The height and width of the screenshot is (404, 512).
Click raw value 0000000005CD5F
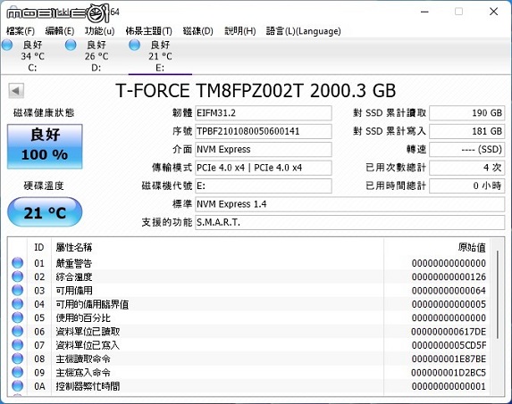pos(449,345)
